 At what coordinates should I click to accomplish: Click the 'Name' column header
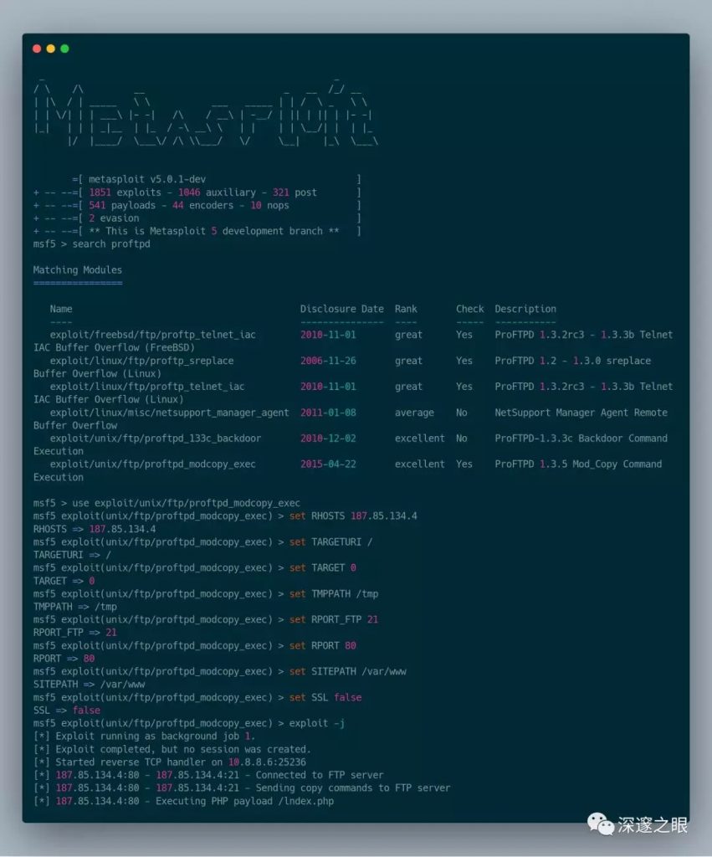(60, 309)
